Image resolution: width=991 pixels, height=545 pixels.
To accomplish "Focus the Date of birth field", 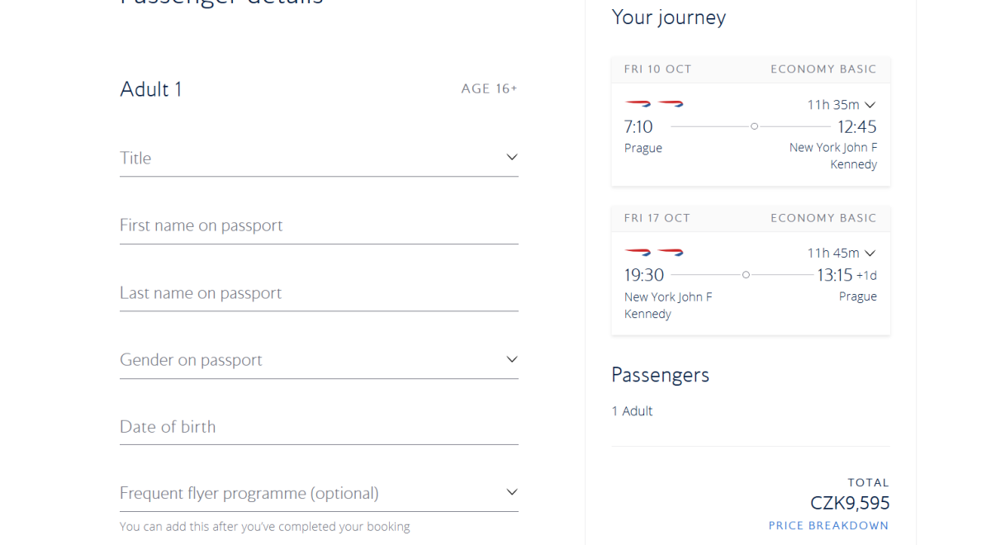I will point(318,427).
